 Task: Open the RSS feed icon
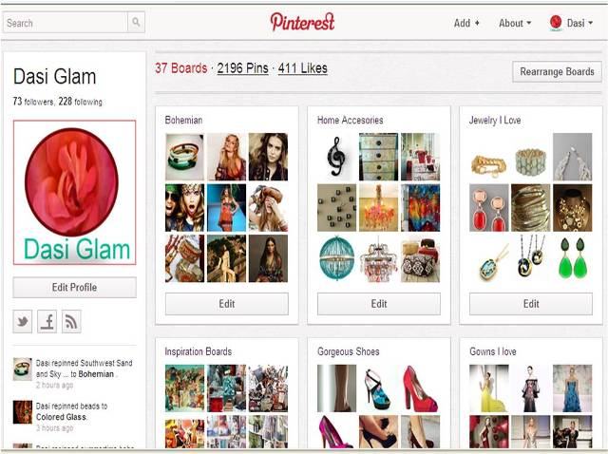coord(71,321)
